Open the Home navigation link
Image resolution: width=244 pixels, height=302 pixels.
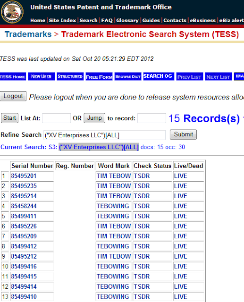[x=38, y=20]
